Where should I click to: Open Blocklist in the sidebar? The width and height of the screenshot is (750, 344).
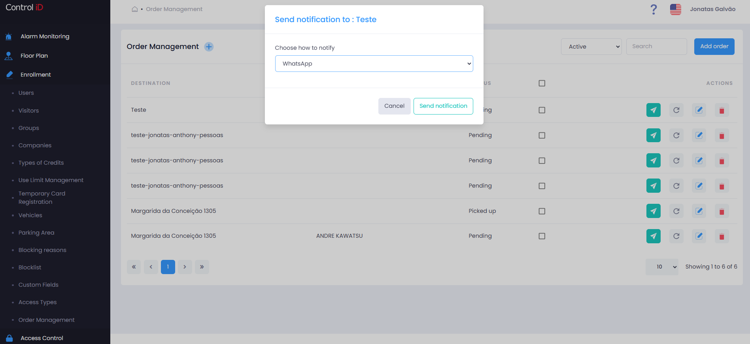(x=30, y=267)
